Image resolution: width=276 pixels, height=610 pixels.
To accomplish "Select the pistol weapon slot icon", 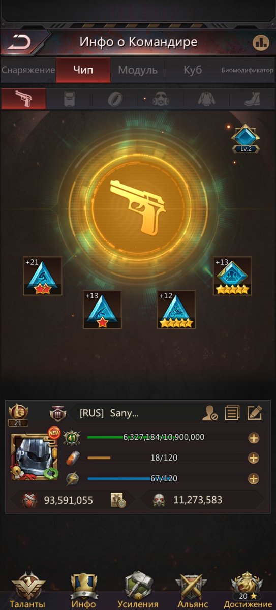I will click(23, 98).
